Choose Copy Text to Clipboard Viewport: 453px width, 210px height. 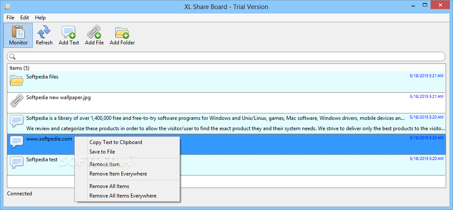pyautogui.click(x=116, y=142)
